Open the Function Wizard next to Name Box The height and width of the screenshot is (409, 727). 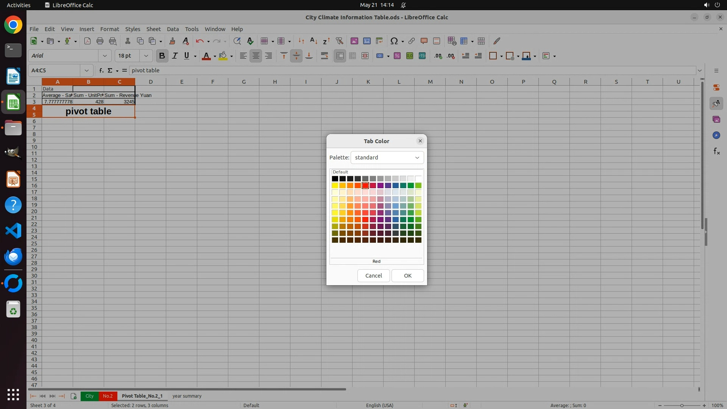(x=101, y=70)
